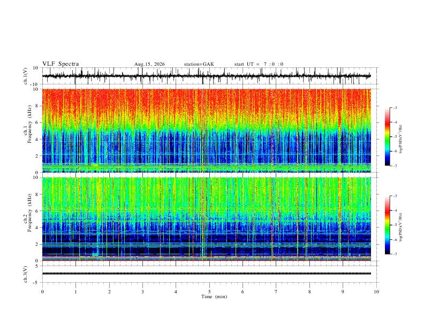Click the ch.1 spectrogram panel
Viewport: 424px width, 327px height.
(207, 130)
